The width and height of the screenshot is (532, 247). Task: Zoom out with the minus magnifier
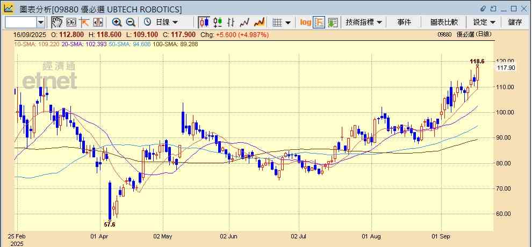pyautogui.click(x=131, y=23)
